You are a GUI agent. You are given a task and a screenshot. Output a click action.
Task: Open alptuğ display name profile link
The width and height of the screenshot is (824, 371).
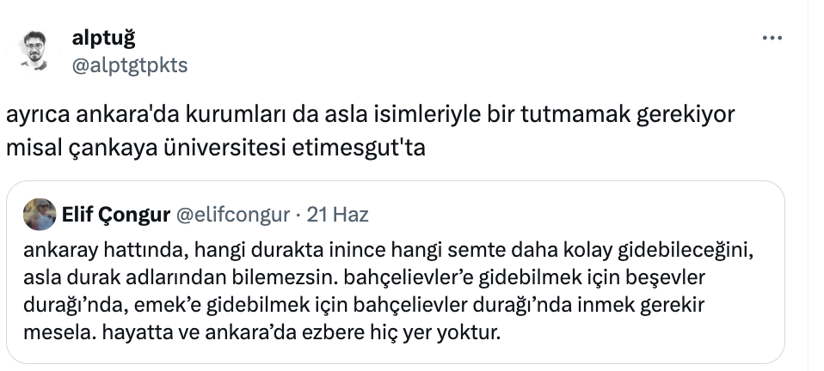(103, 38)
